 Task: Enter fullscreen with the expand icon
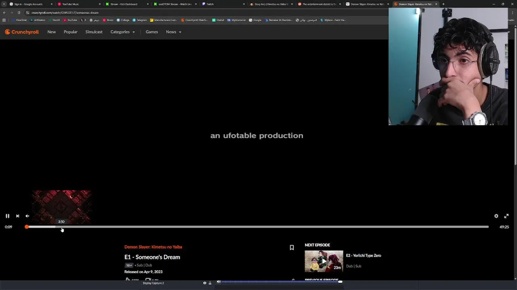click(x=506, y=216)
